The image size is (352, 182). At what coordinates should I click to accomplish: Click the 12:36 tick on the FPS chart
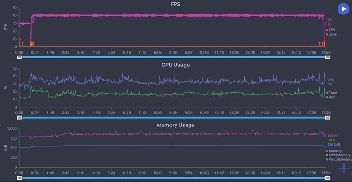pyautogui.click(x=234, y=52)
